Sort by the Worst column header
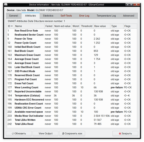Screen dimensions: 144x142 coord(76,26)
